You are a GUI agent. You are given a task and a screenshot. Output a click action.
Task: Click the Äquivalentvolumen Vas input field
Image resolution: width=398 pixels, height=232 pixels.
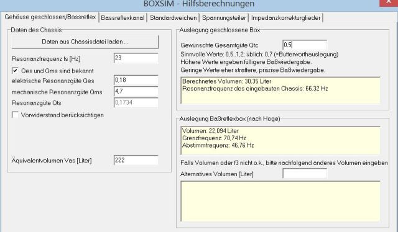136,160
